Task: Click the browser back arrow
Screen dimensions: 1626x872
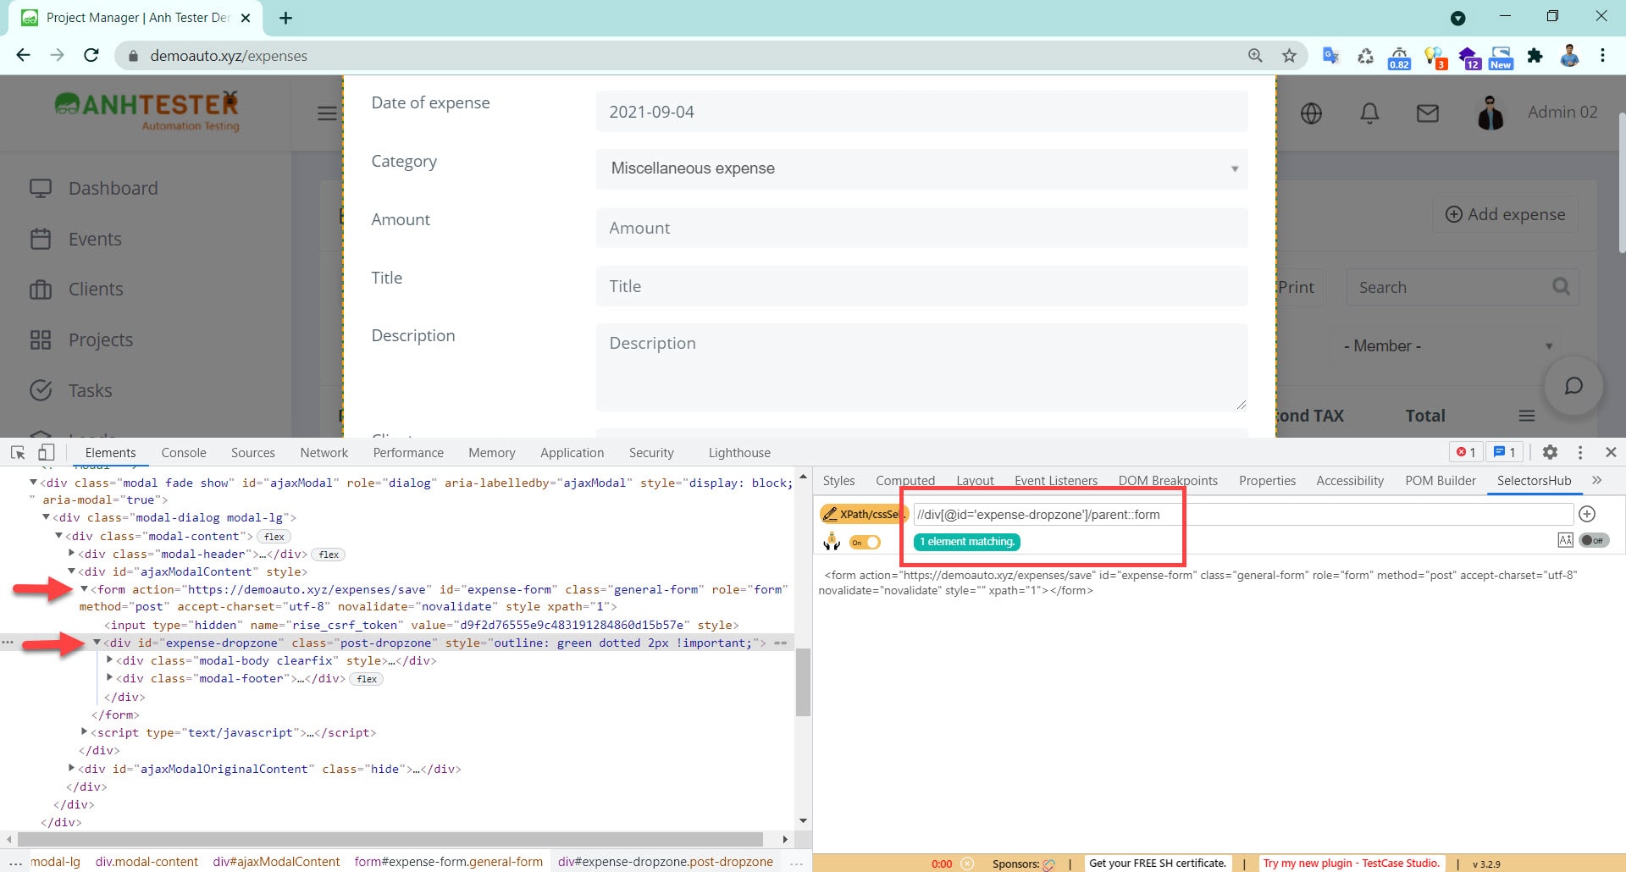Action: pyautogui.click(x=23, y=55)
